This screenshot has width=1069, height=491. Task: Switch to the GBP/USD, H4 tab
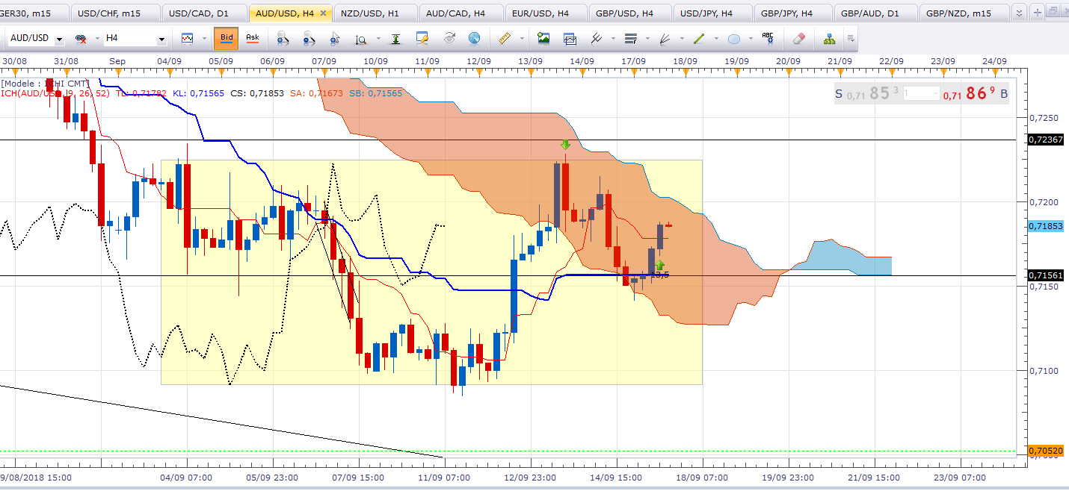click(630, 13)
